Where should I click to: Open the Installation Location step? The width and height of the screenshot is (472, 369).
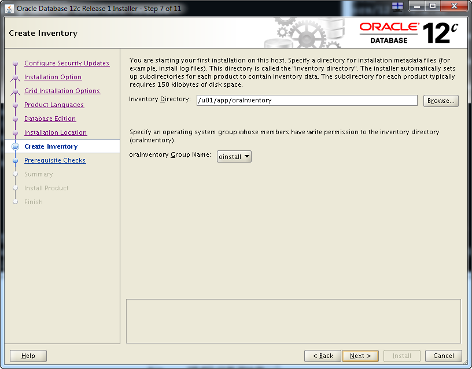[x=56, y=132]
